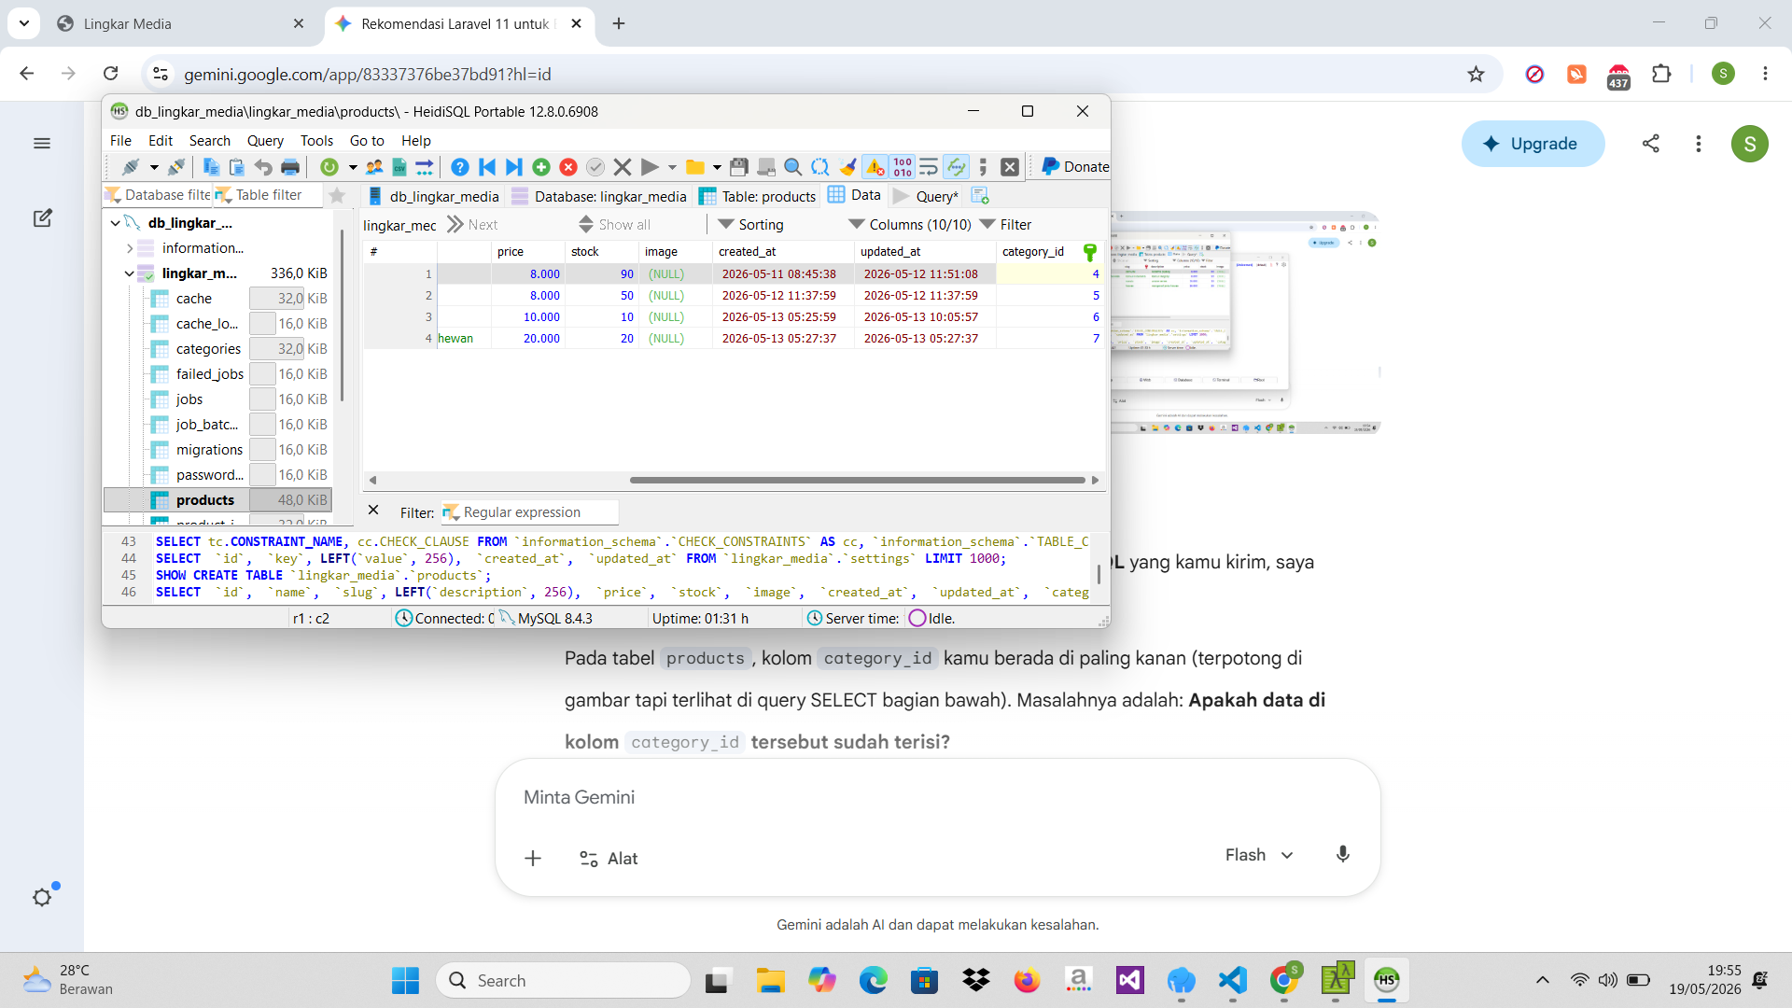1792x1008 pixels.
Task: Switch to the Query* tab
Action: tap(926, 196)
